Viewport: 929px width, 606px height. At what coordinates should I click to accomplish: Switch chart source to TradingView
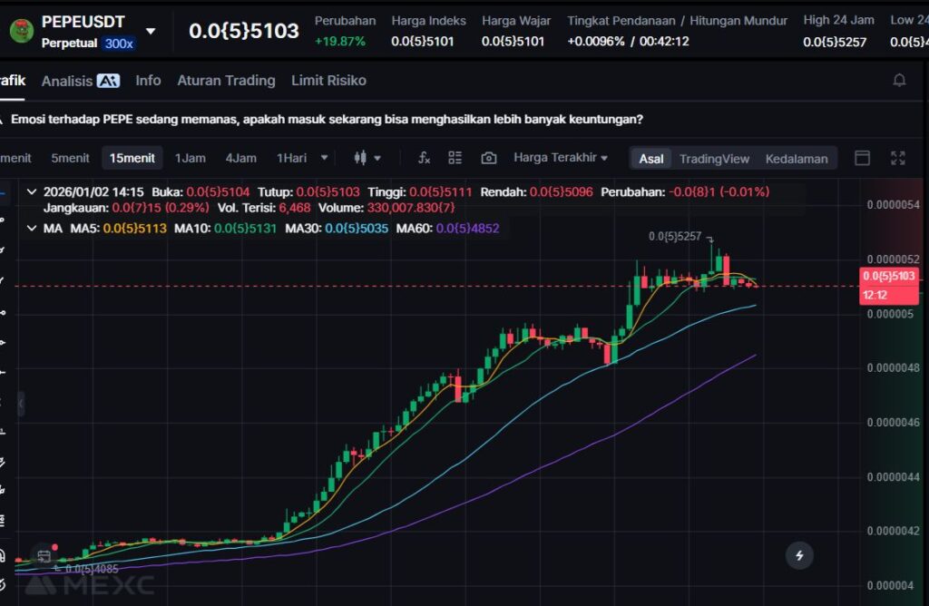tap(714, 159)
